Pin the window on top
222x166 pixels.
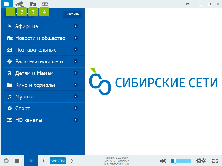coord(187,4)
